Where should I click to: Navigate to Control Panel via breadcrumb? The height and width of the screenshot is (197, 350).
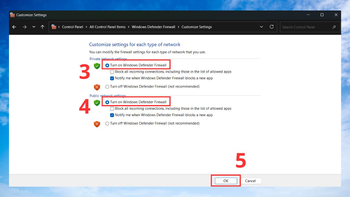[72, 27]
